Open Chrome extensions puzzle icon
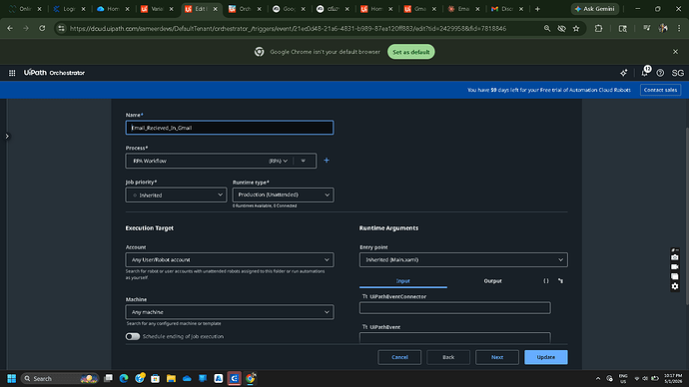 tap(598, 29)
